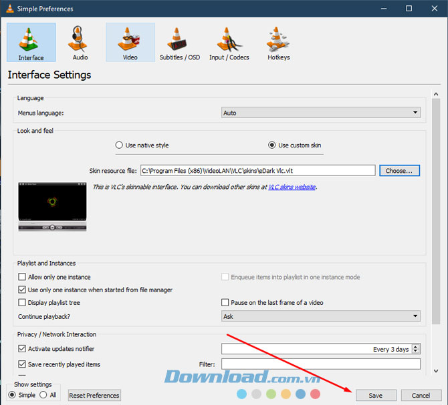Open the Hotkeys preferences category

coord(279,43)
